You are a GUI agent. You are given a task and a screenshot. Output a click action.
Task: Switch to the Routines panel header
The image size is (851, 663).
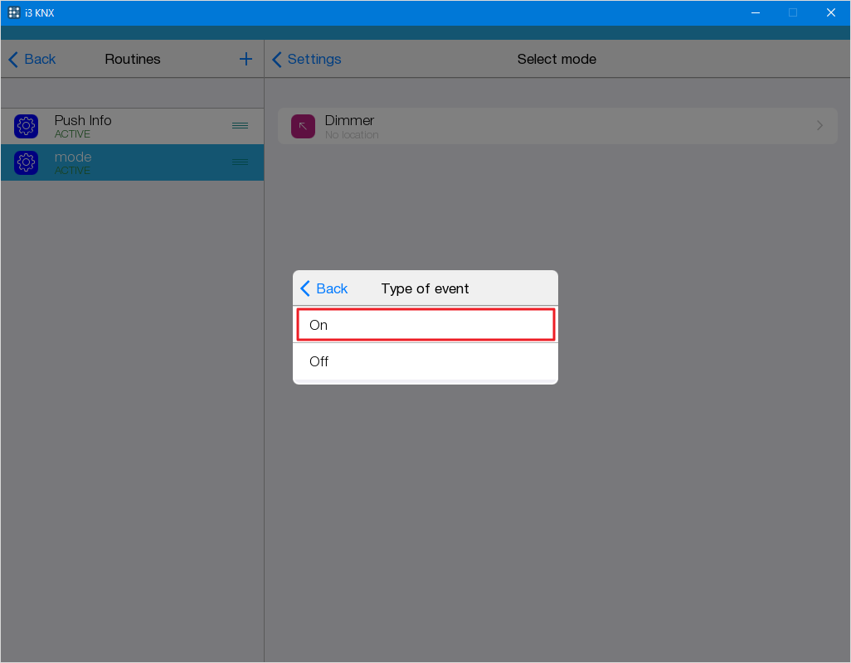pyautogui.click(x=133, y=59)
